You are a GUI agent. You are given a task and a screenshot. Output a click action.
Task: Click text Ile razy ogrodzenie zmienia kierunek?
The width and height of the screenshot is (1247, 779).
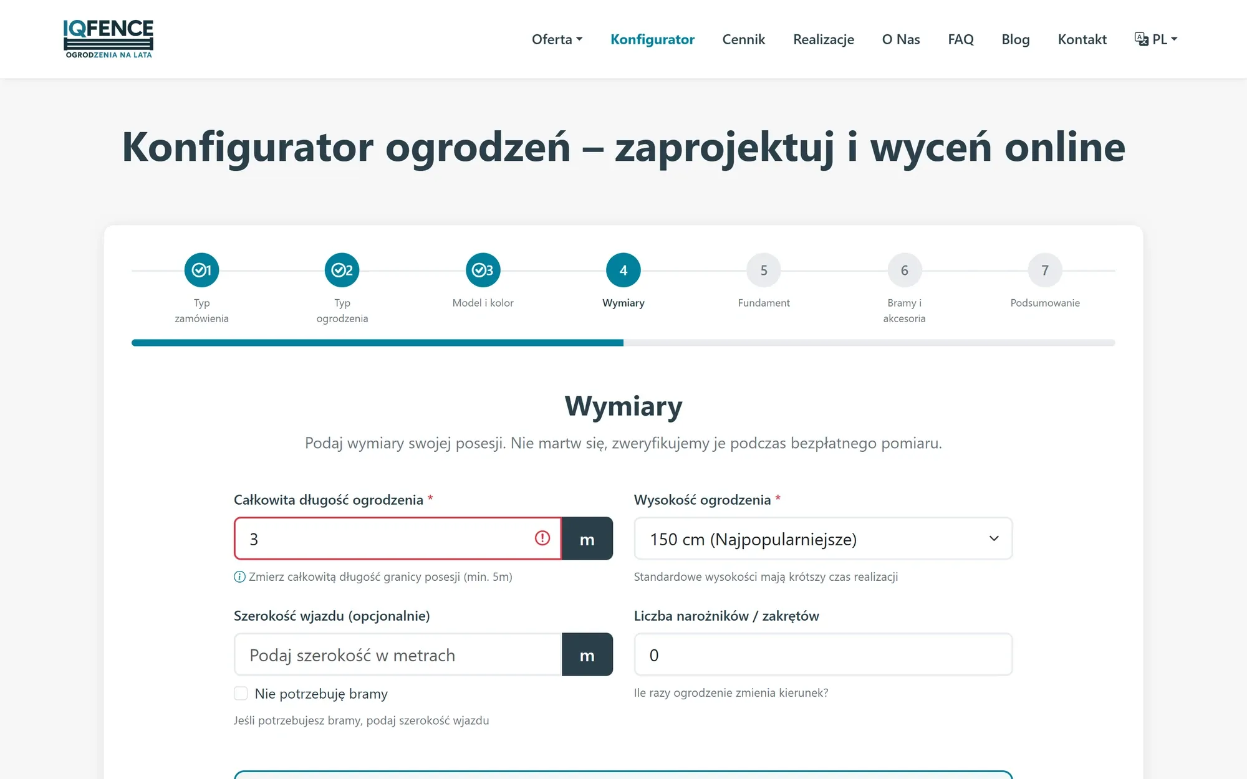coord(731,693)
